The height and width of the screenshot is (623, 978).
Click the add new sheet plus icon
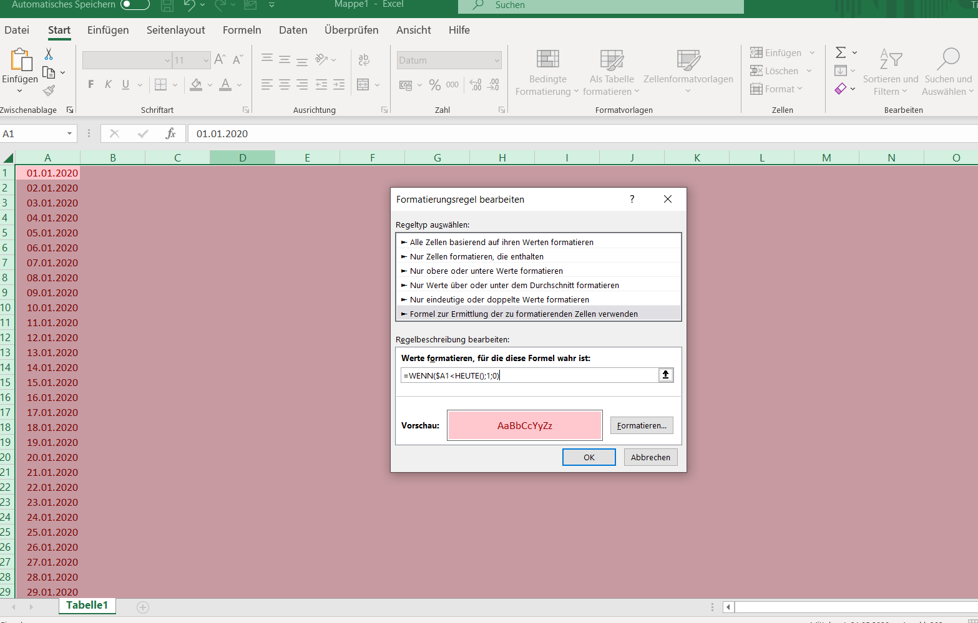click(x=143, y=607)
